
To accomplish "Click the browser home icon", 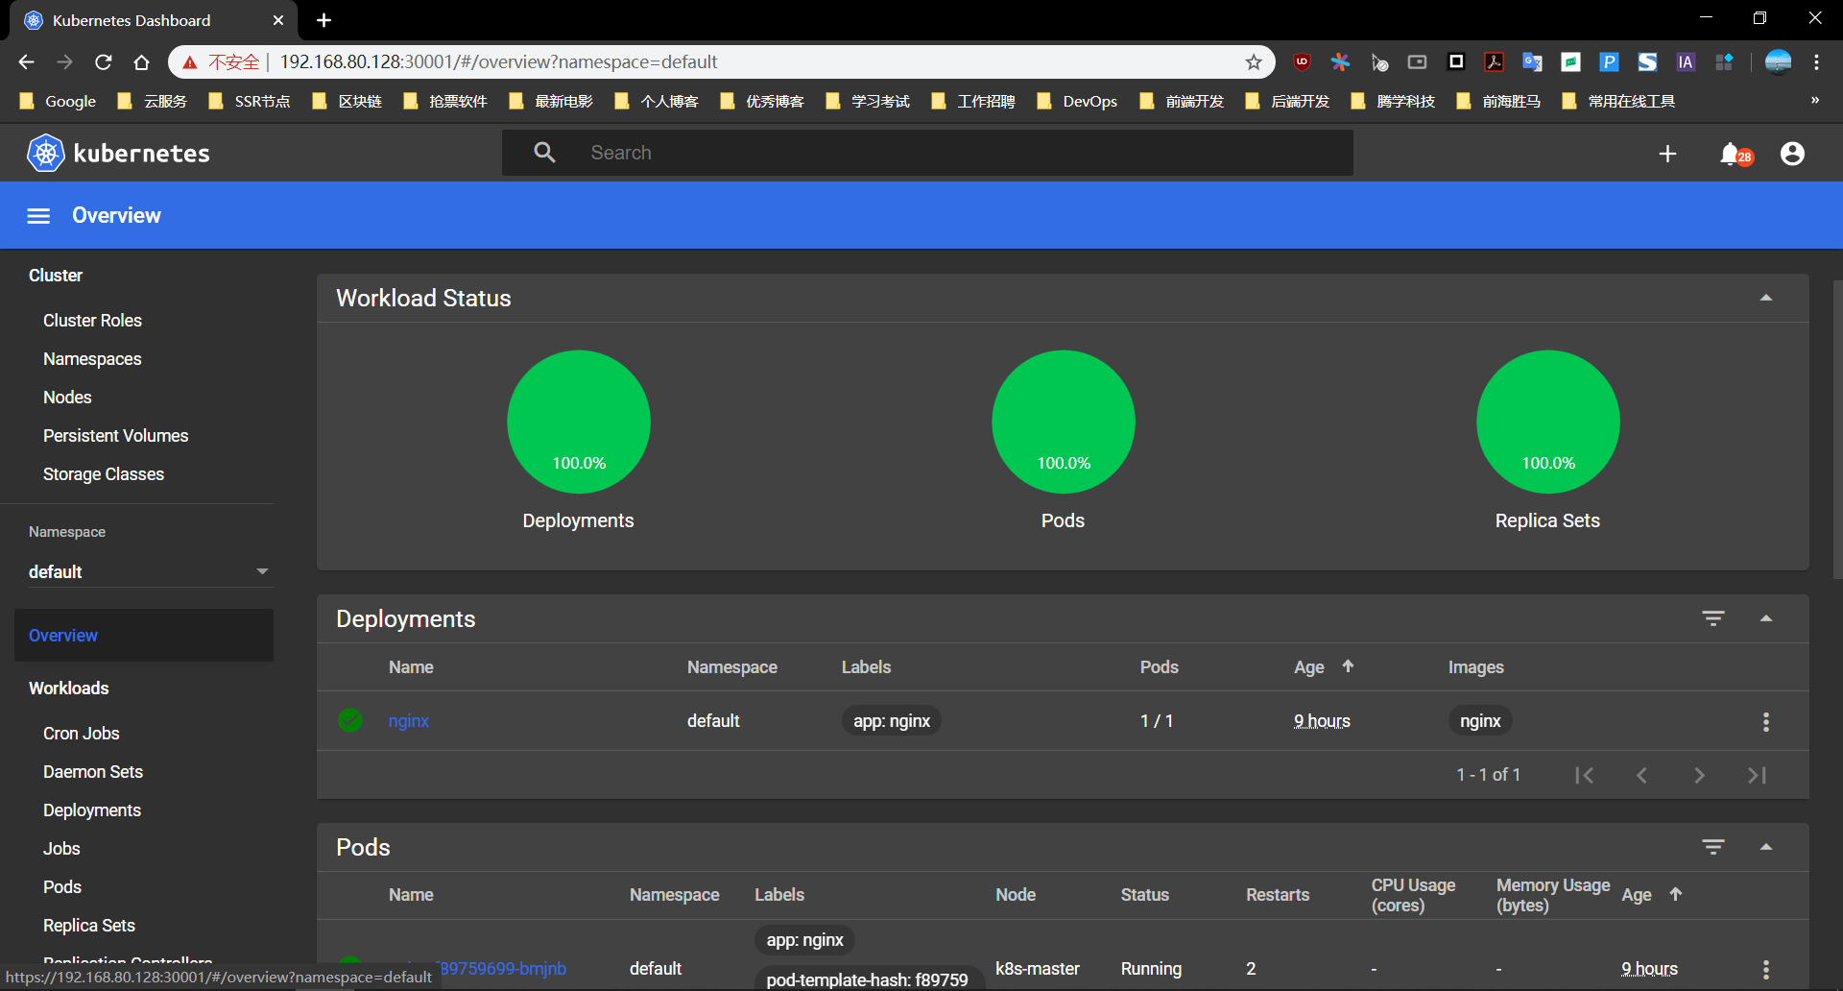I will click(141, 62).
